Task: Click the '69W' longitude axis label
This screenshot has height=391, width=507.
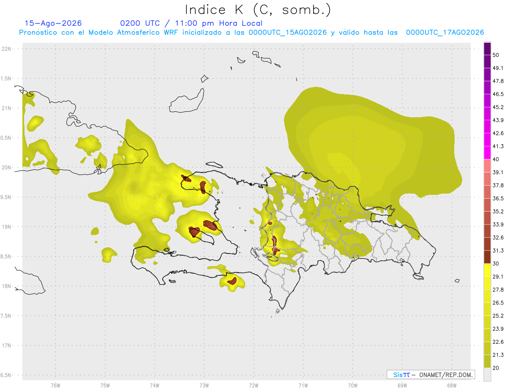Action: coord(402,385)
